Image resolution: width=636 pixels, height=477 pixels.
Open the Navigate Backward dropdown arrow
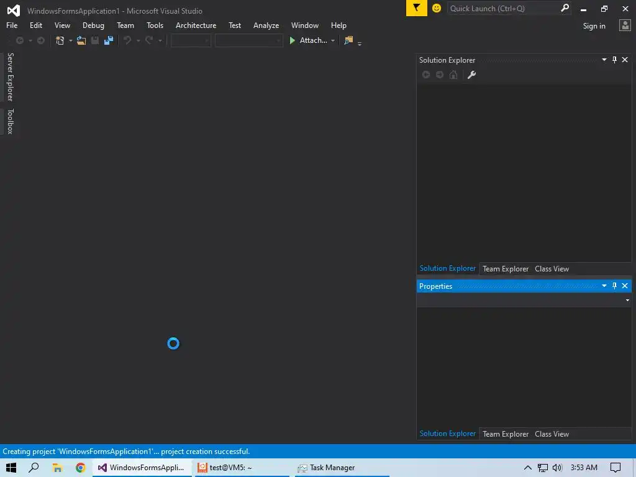tap(30, 40)
